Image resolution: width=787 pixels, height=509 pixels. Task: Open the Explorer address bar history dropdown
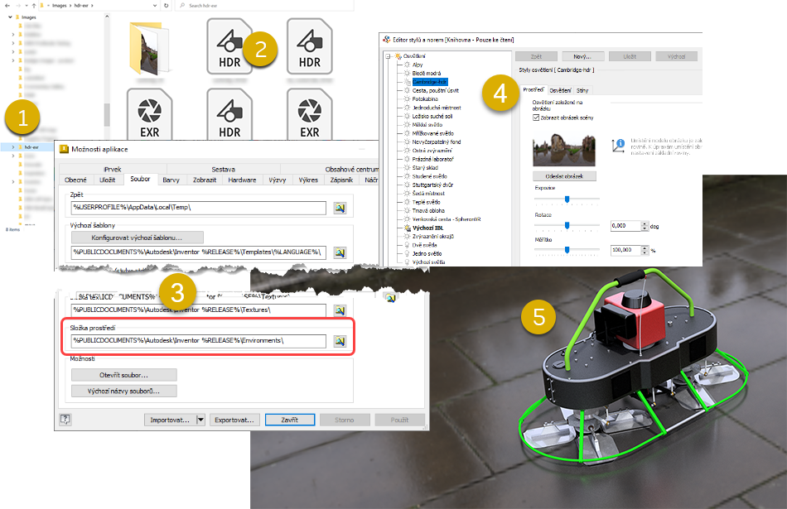pyautogui.click(x=155, y=6)
